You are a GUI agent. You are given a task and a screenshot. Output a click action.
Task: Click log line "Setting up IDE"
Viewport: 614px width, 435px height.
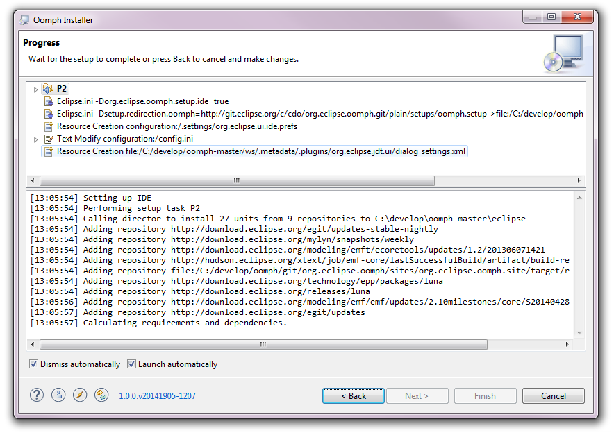click(91, 198)
